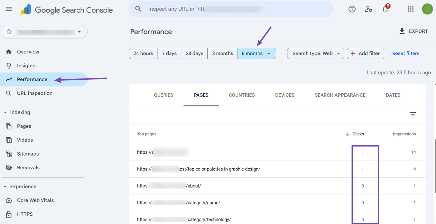The image size is (436, 224).
Task: Switch to the Queries tab
Action: click(163, 95)
